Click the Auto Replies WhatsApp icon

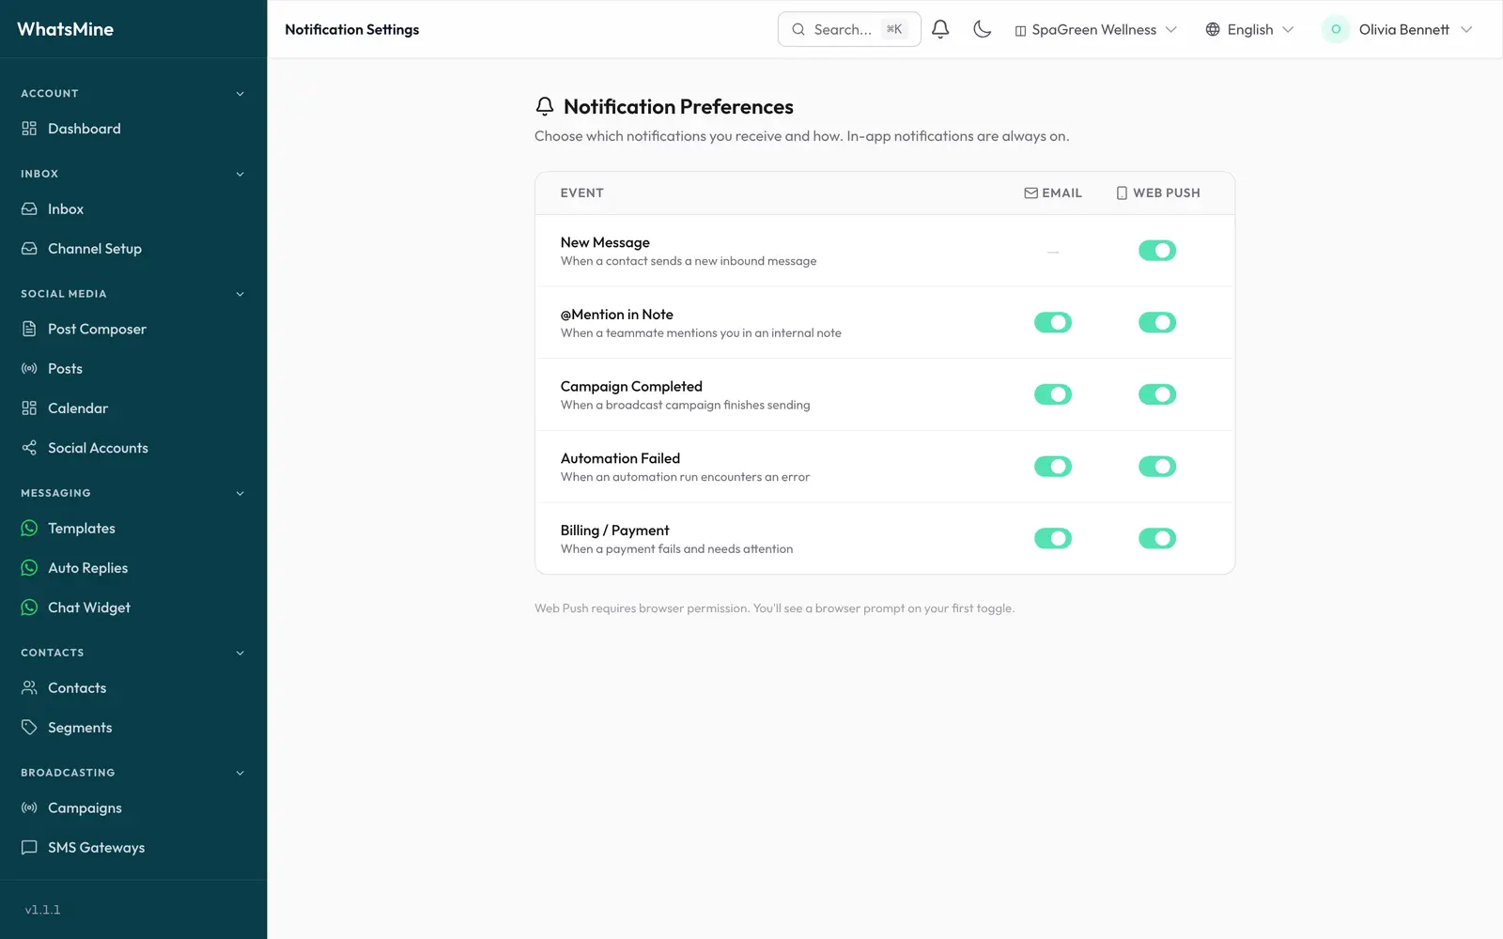[29, 568]
